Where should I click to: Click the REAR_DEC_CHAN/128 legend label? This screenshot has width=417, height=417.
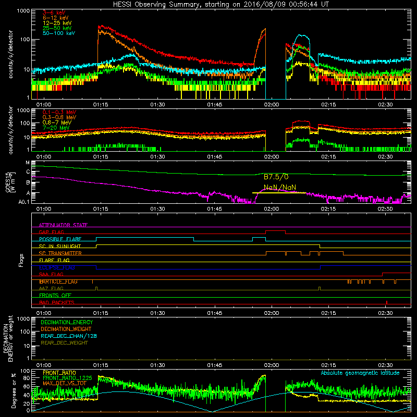point(69,336)
